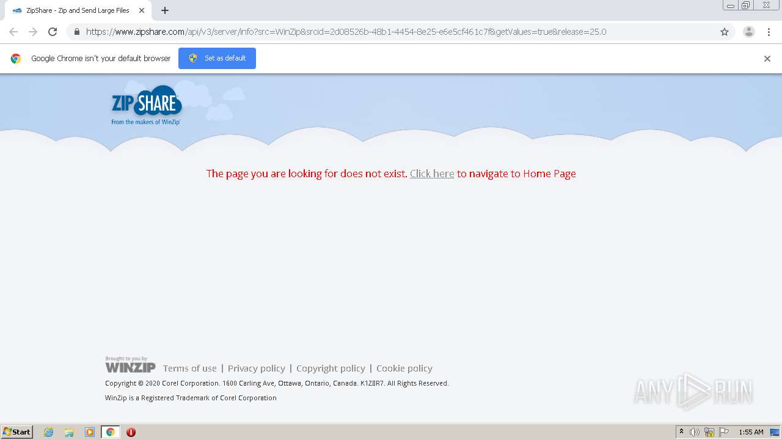782x440 pixels.
Task: Bookmark this page with the star icon
Action: click(x=725, y=32)
